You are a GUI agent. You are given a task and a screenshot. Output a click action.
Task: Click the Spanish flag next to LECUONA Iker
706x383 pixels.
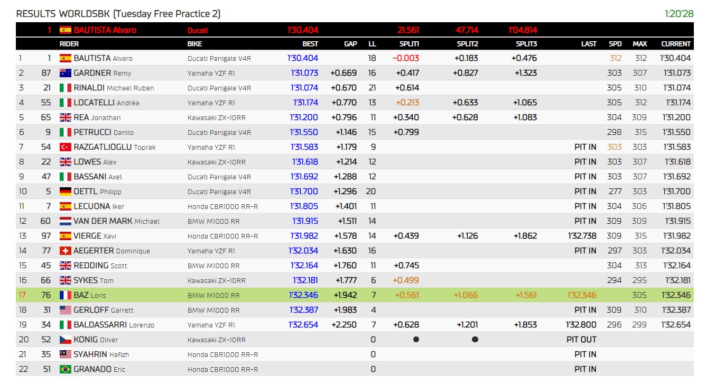click(x=66, y=206)
